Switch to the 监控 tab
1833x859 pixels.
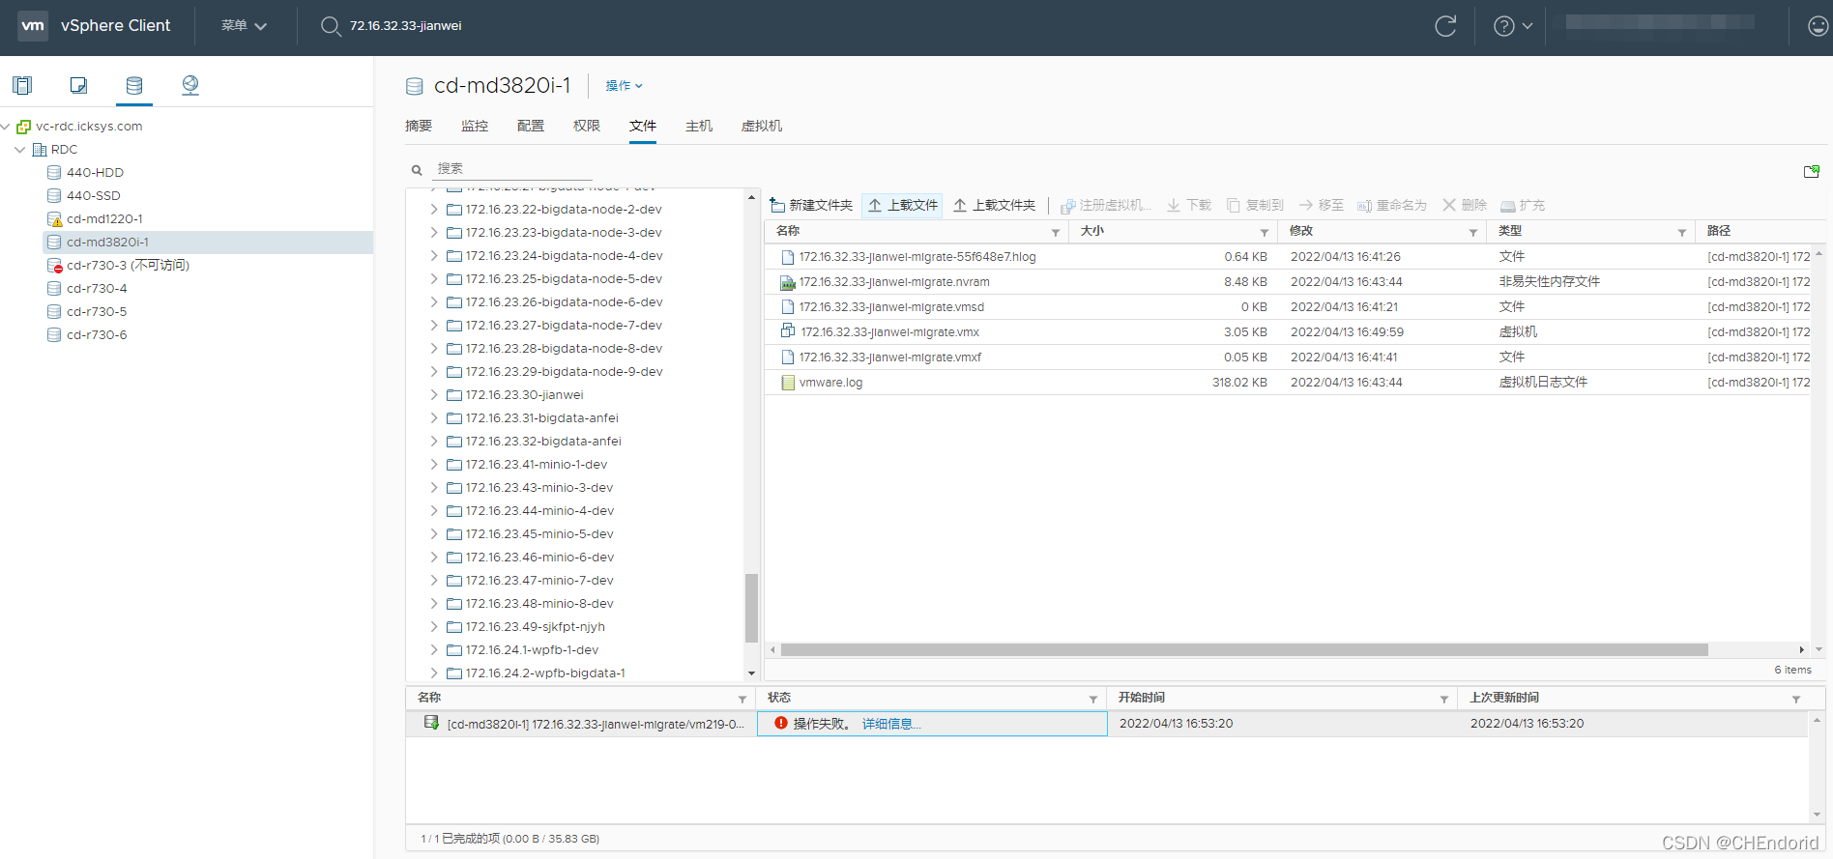click(x=475, y=126)
